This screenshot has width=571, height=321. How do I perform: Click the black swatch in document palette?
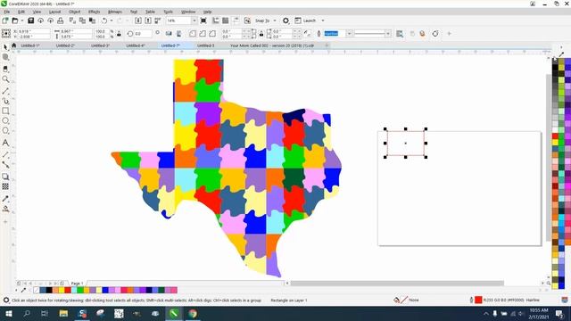49,290
